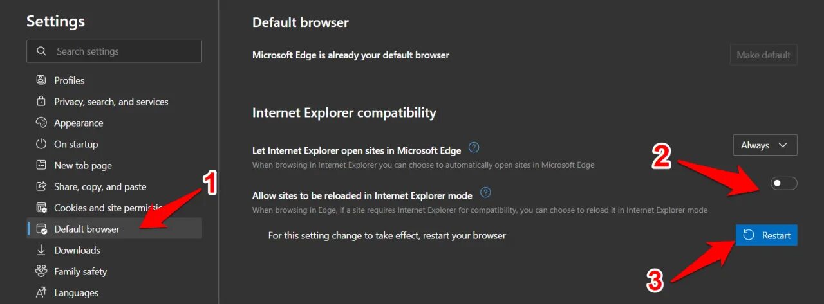Click the Appearance palette icon

(41, 123)
